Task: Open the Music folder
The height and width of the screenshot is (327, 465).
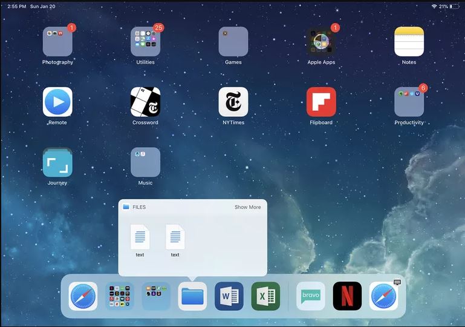Action: point(145,162)
